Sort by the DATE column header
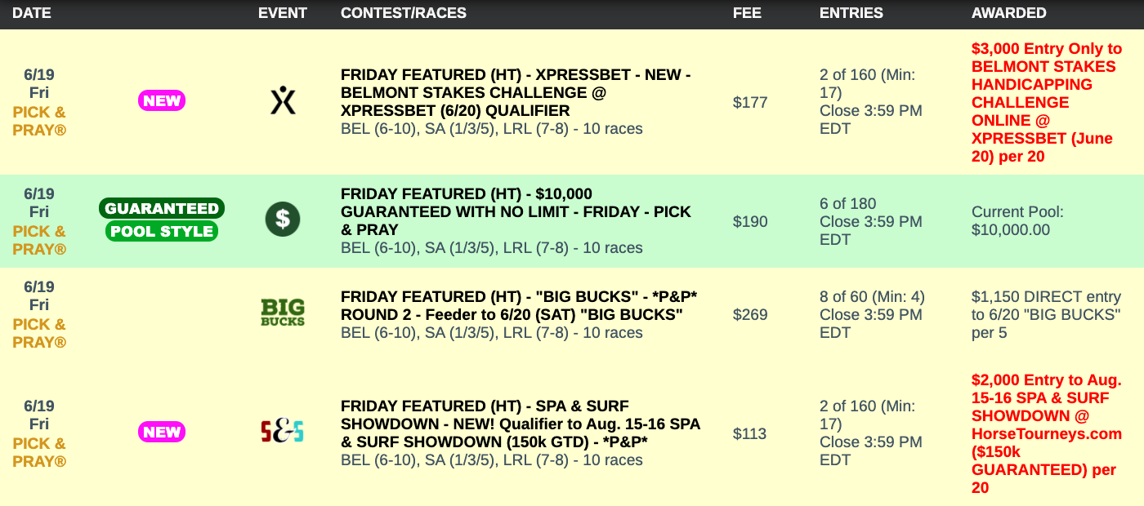 (33, 13)
